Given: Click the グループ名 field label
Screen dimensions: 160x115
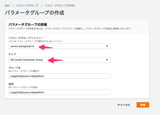Looking at the screenshot, I should 14,68.
